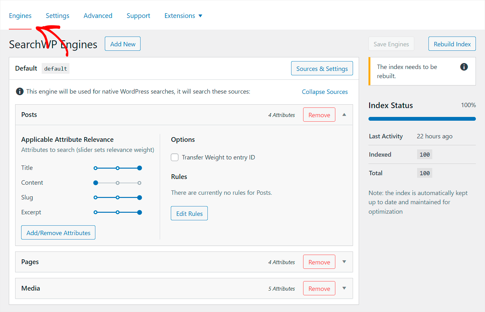Switch to the Engines tab
The height and width of the screenshot is (312, 485).
pos(20,16)
